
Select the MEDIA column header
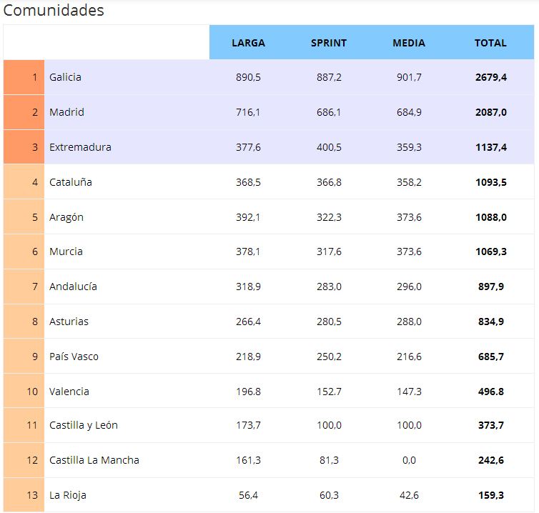pos(409,43)
